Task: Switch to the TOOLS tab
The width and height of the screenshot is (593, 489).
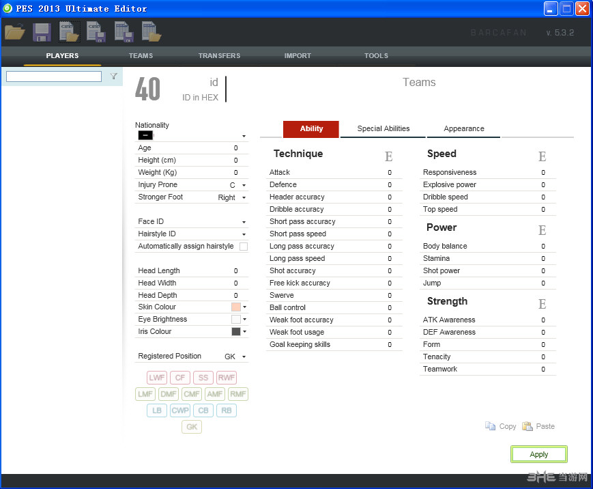Action: (376, 55)
